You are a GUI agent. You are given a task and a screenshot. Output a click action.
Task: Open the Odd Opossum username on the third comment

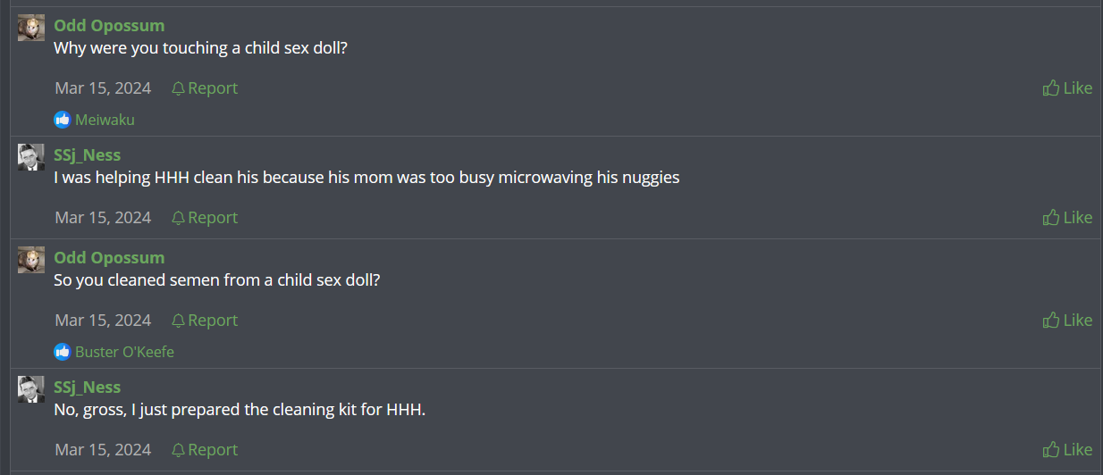(x=109, y=257)
